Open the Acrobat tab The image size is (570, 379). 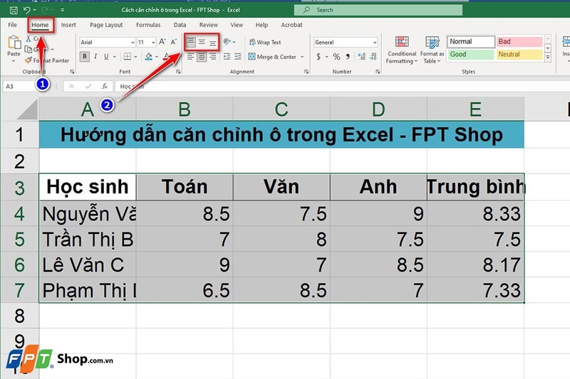point(291,25)
